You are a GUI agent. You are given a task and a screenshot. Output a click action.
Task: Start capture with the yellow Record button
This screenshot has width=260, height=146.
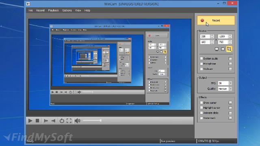[216, 20]
